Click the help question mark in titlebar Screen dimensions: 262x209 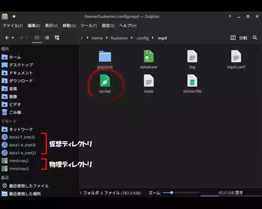[230, 16]
